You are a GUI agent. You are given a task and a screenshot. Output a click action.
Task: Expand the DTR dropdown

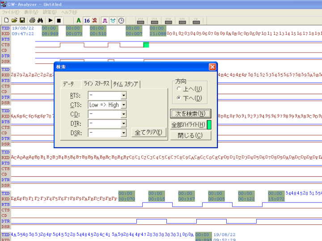123,124
